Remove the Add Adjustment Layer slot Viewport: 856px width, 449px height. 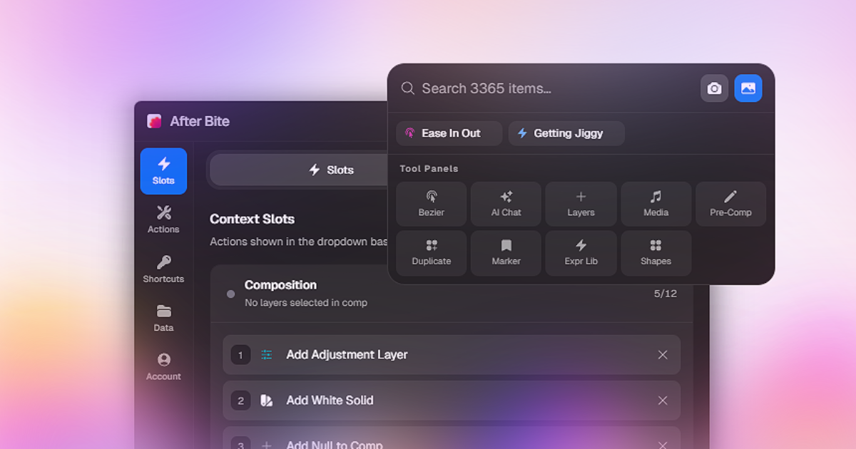click(663, 355)
